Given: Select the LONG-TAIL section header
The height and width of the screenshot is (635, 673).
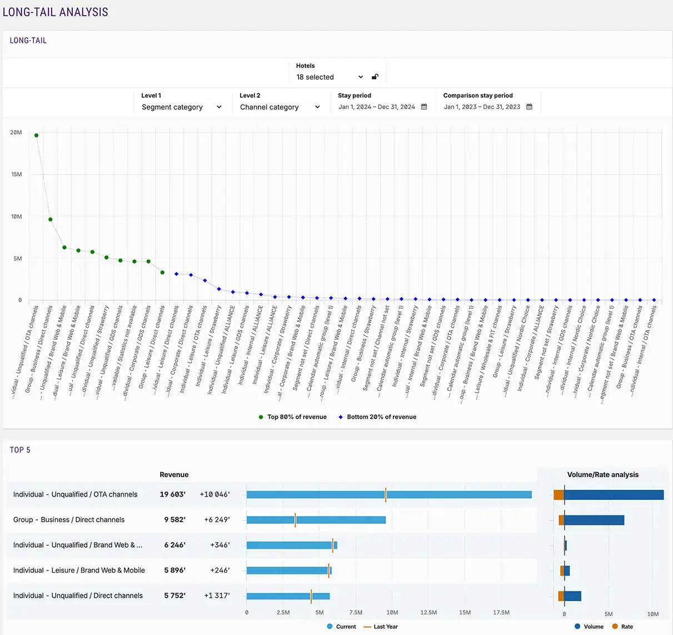Looking at the screenshot, I should (28, 40).
